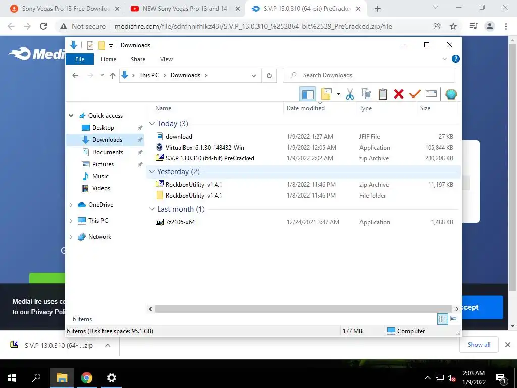Switch to NEW Sony Vegas Pro YouTube tab
The height and width of the screenshot is (388, 517).
[x=185, y=9]
